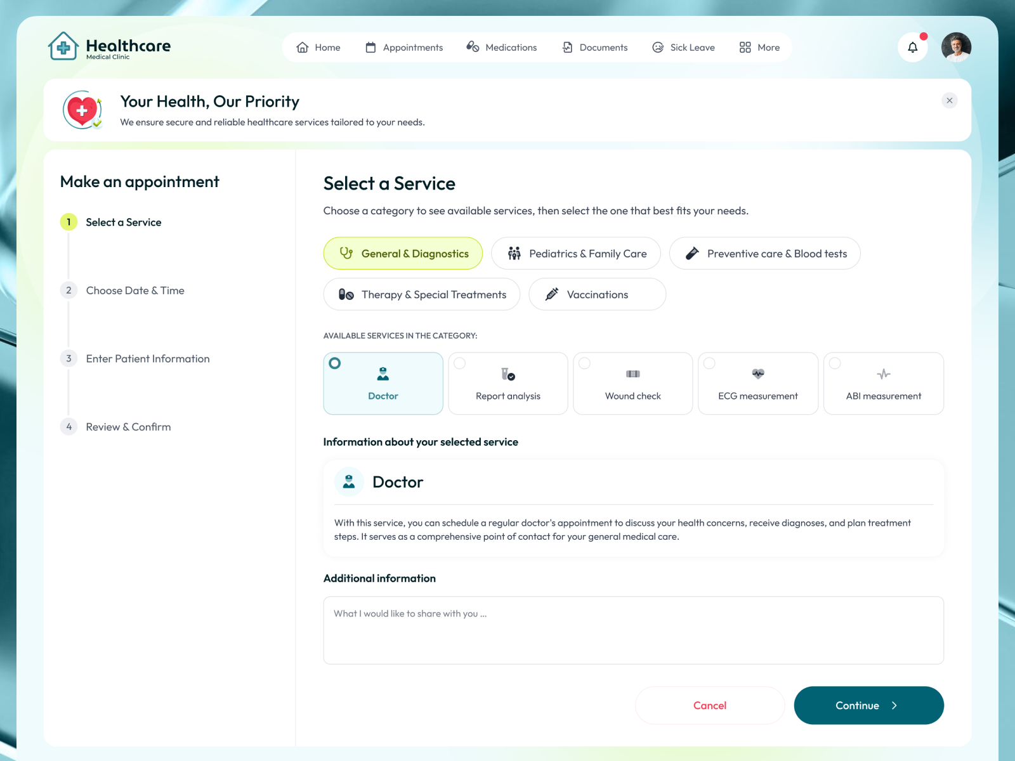
Task: Choose the ABI measurement service option
Action: tap(883, 384)
